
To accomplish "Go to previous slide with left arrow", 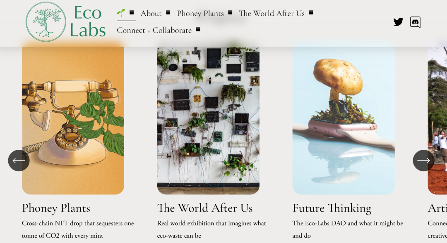I will pyautogui.click(x=19, y=160).
